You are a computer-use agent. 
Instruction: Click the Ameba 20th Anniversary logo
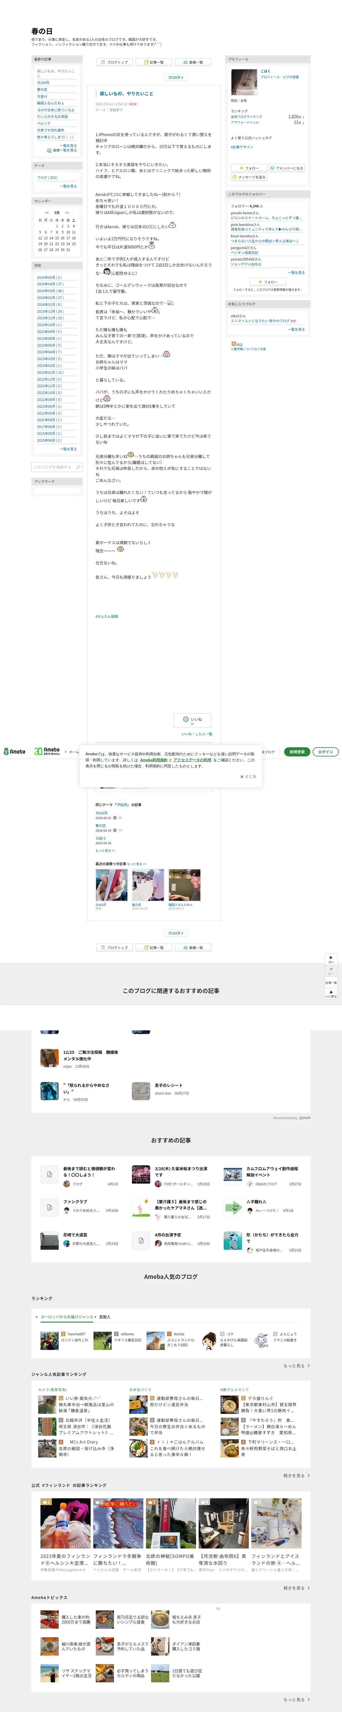coord(46,752)
